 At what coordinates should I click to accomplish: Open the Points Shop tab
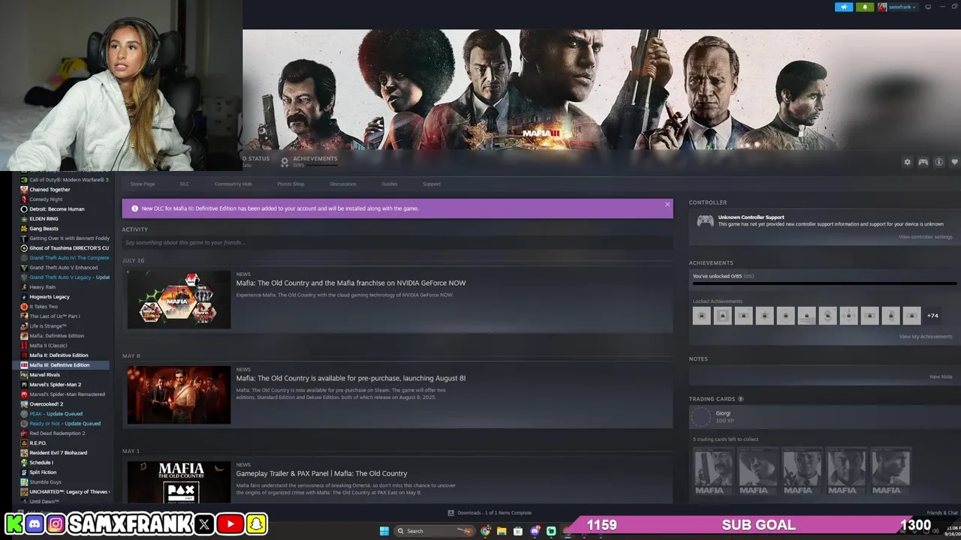click(x=291, y=184)
